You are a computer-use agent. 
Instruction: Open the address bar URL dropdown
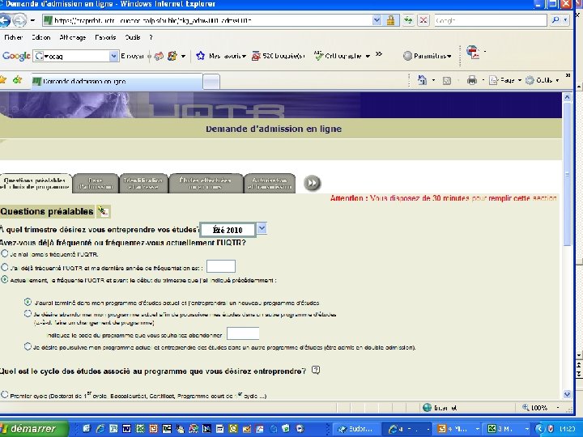pyautogui.click(x=377, y=20)
